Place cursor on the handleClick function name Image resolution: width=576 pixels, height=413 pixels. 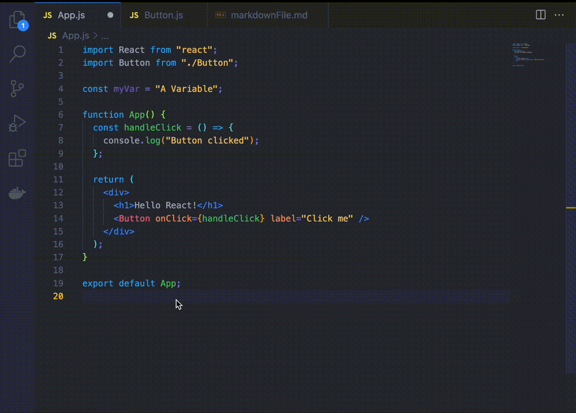pos(152,128)
